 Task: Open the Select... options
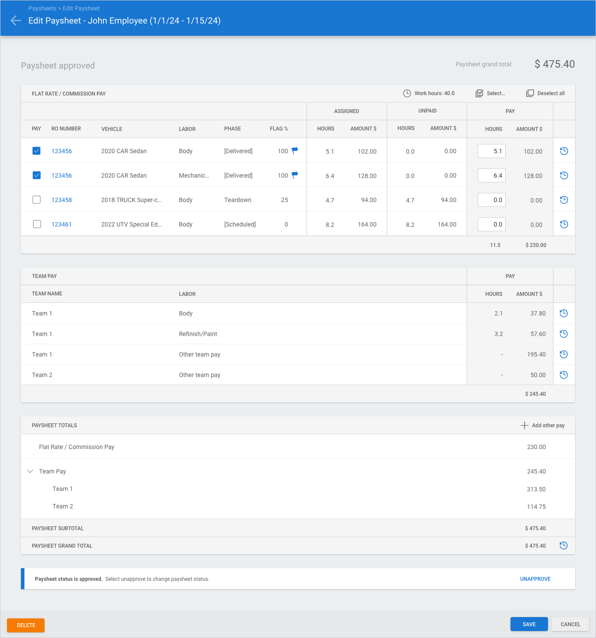pyautogui.click(x=490, y=93)
